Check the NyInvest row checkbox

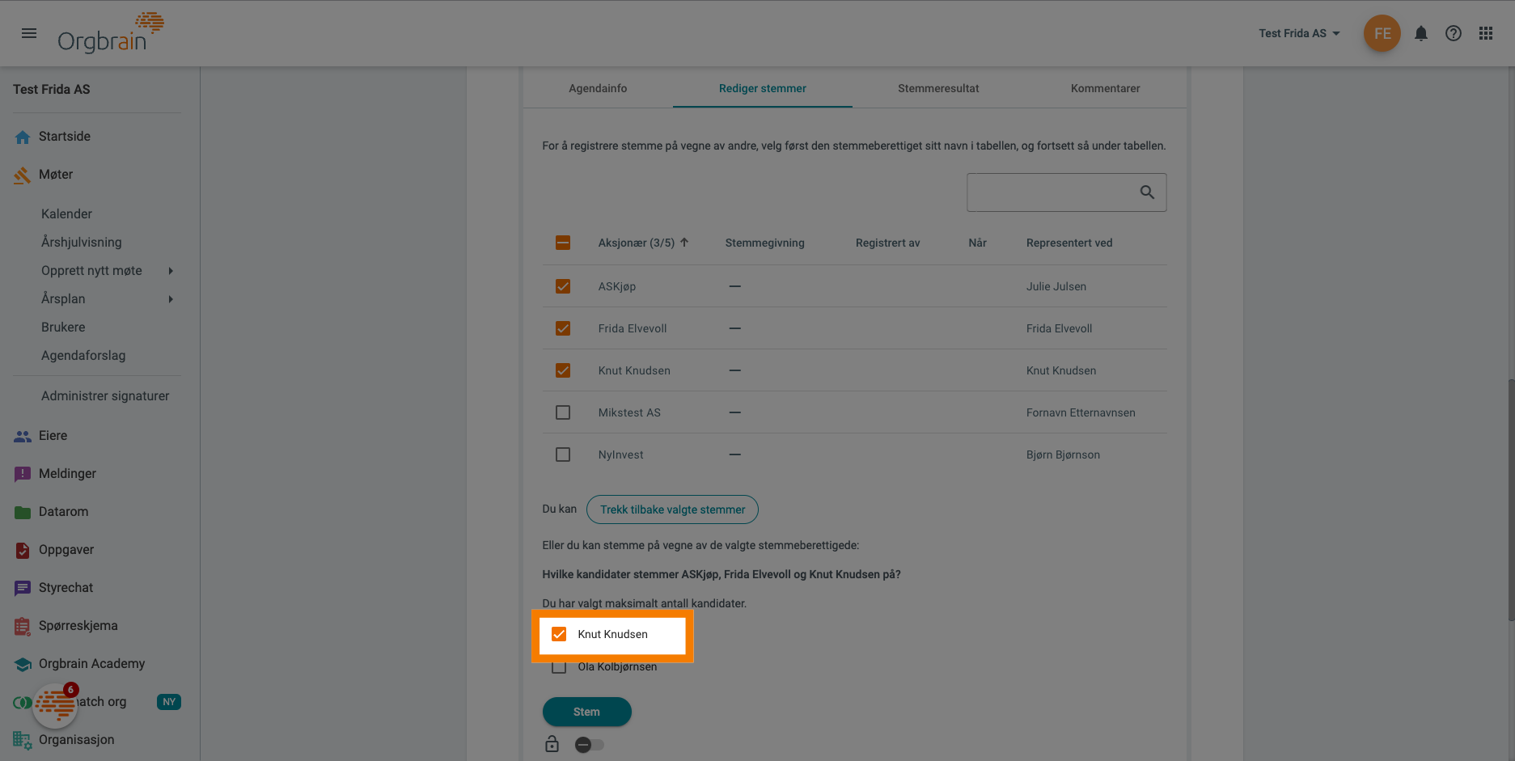[563, 454]
